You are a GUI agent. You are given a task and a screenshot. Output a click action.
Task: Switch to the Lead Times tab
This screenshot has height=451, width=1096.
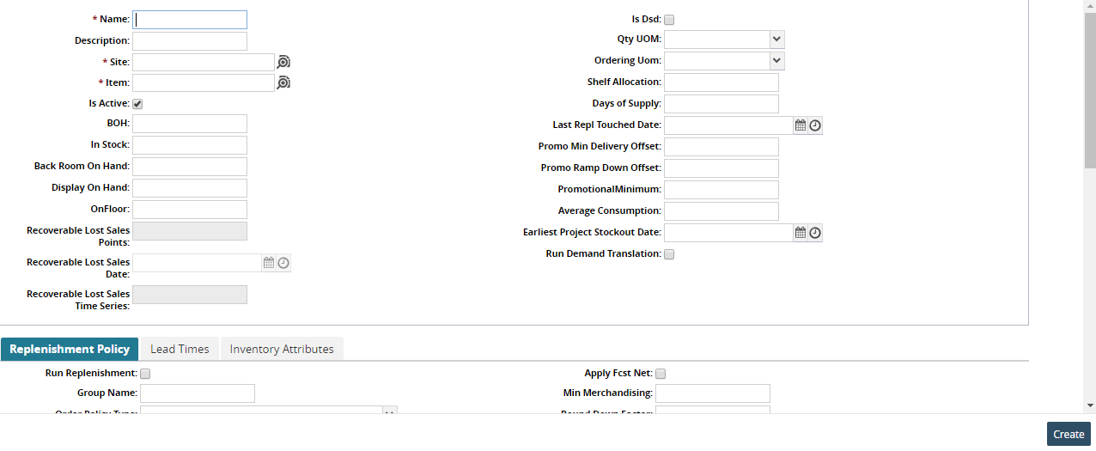(x=180, y=349)
